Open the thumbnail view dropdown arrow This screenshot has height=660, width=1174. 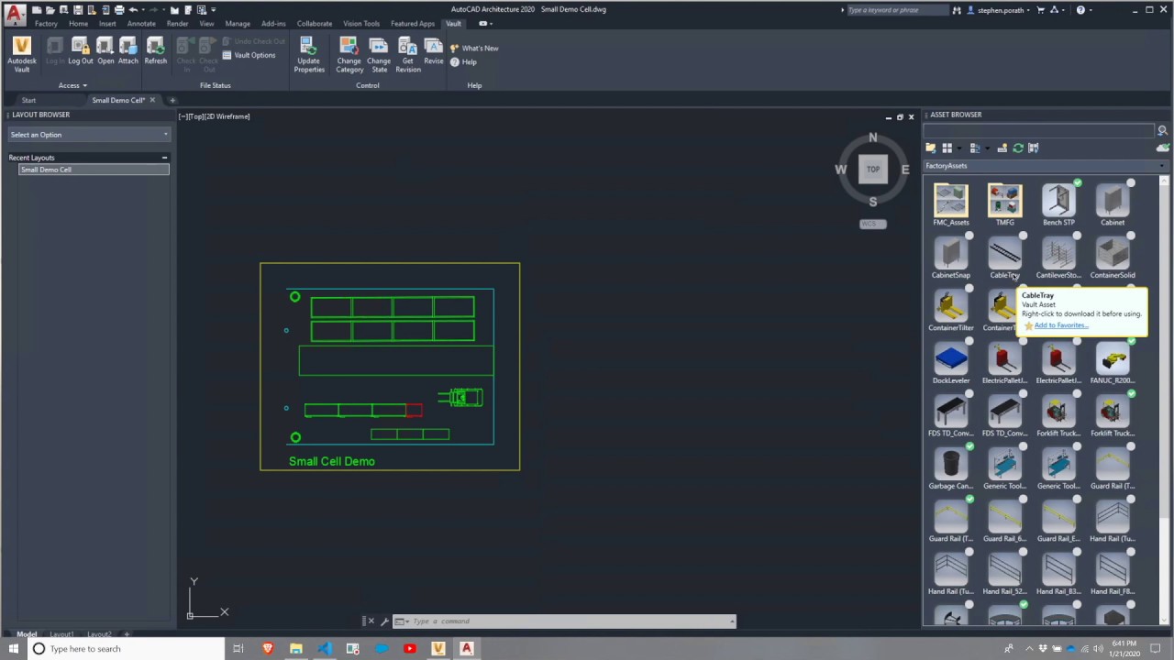[959, 148]
